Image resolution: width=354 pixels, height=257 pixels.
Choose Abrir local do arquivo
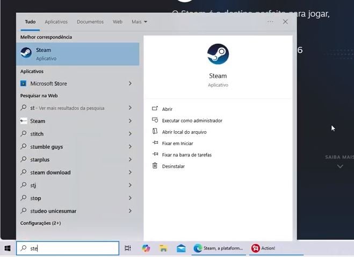coord(184,132)
